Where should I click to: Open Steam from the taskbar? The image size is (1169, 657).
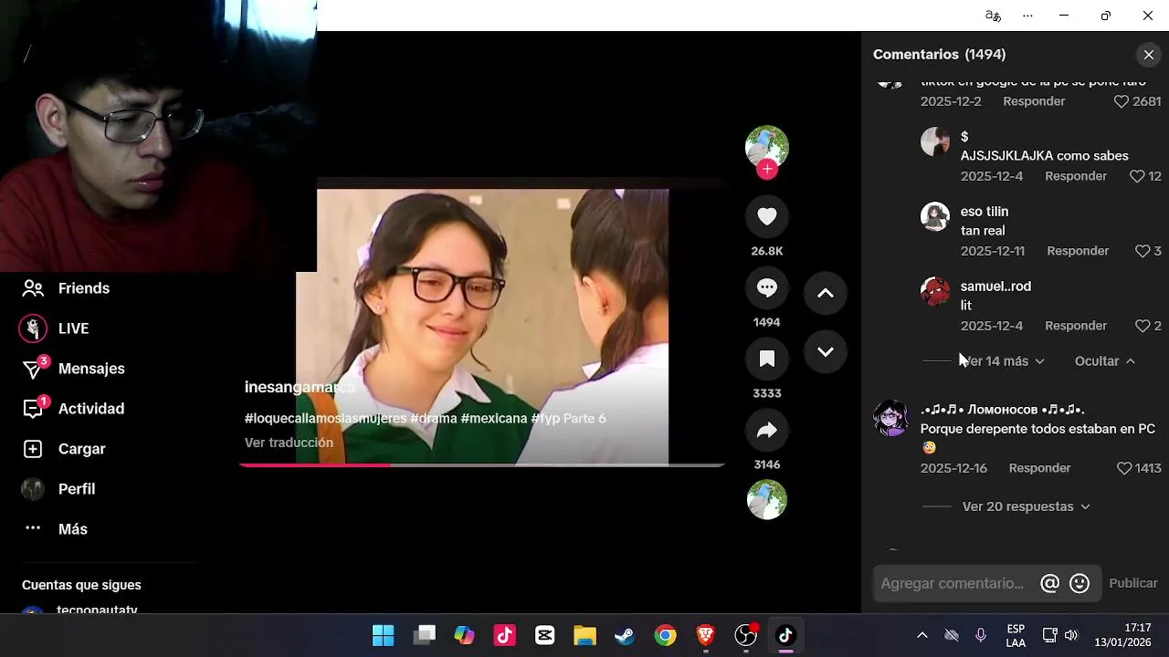pos(626,635)
